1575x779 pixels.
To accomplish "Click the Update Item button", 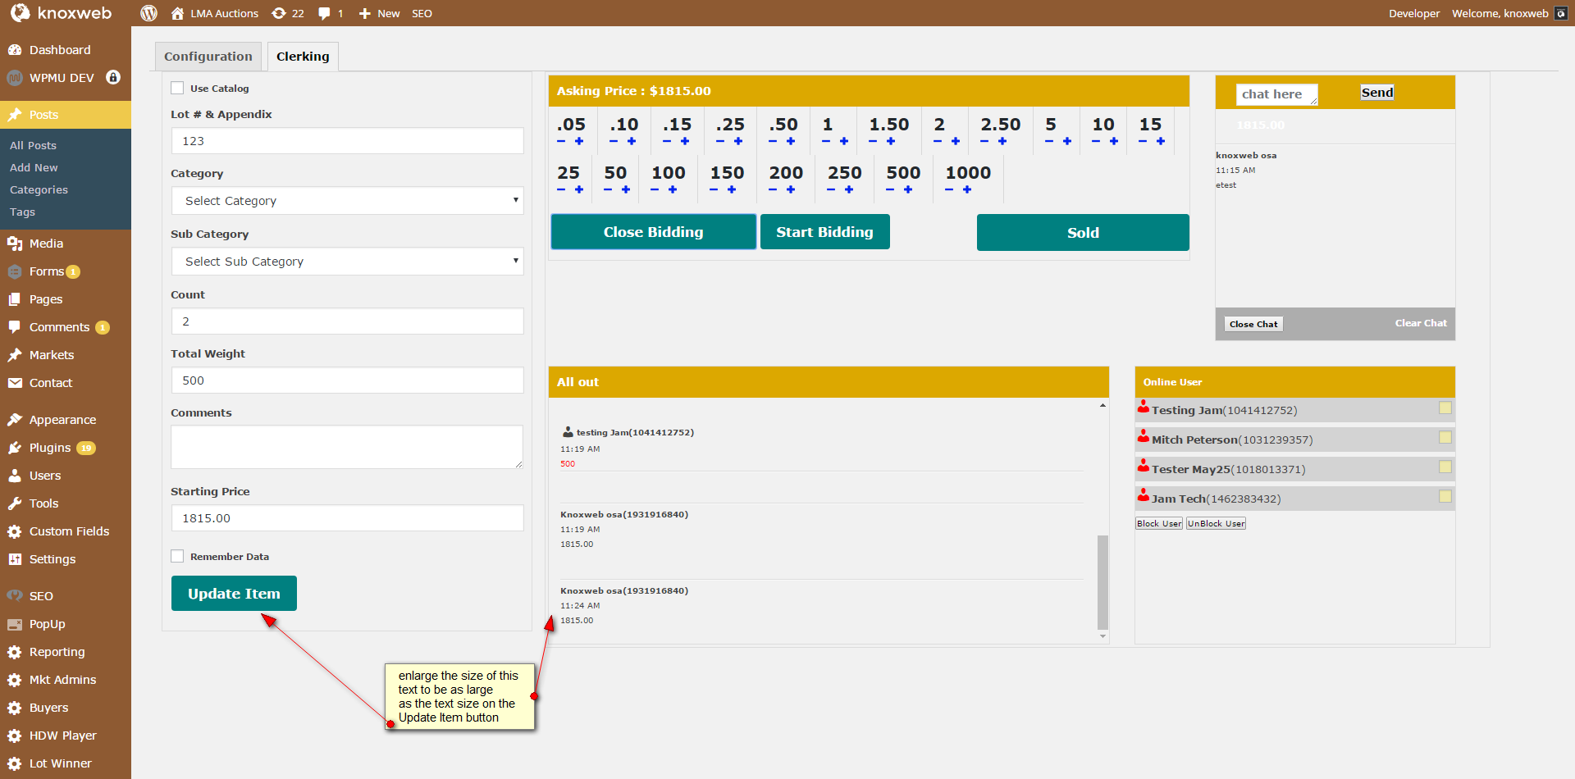I will coord(234,594).
